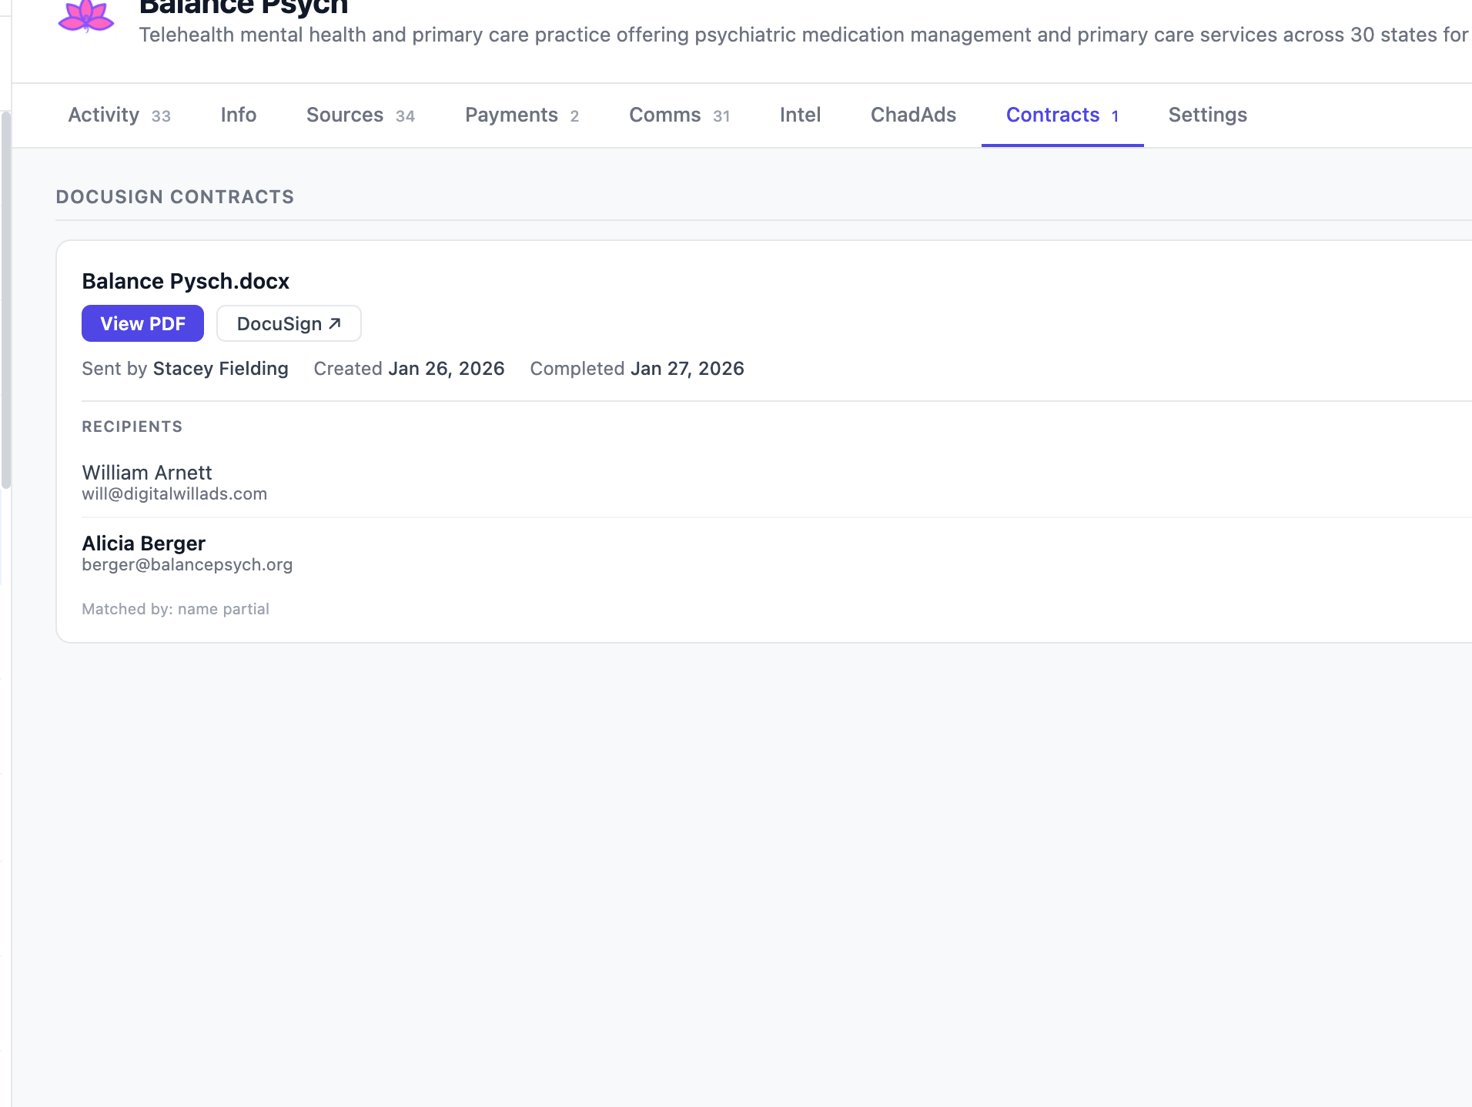Open the contract in DocuSign

click(x=289, y=323)
